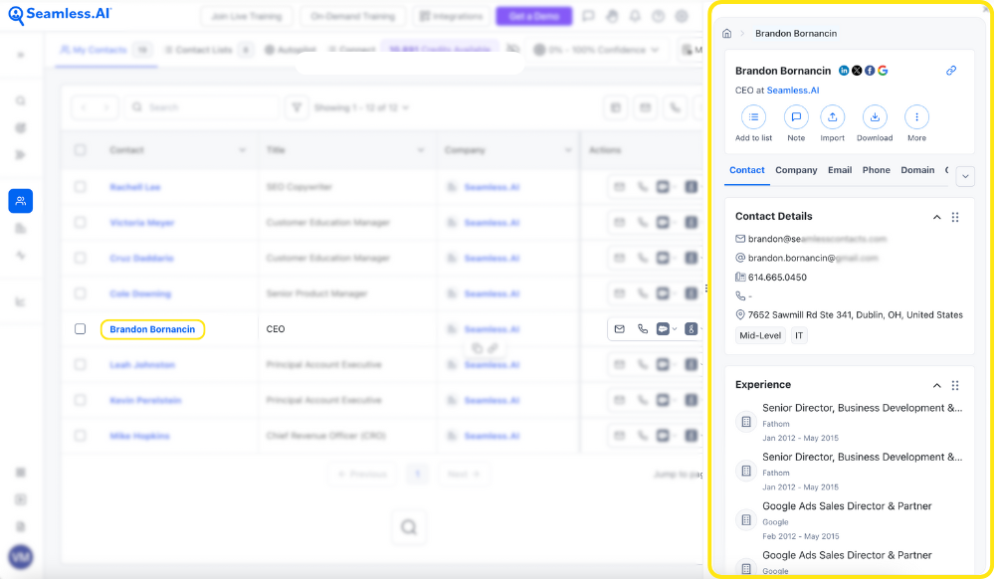Image resolution: width=995 pixels, height=579 pixels.
Task: Open the Title column sort dropdown
Action: (420, 150)
